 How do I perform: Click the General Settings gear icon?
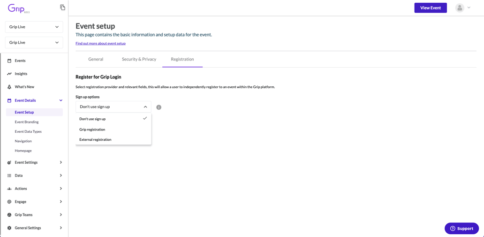9,228
